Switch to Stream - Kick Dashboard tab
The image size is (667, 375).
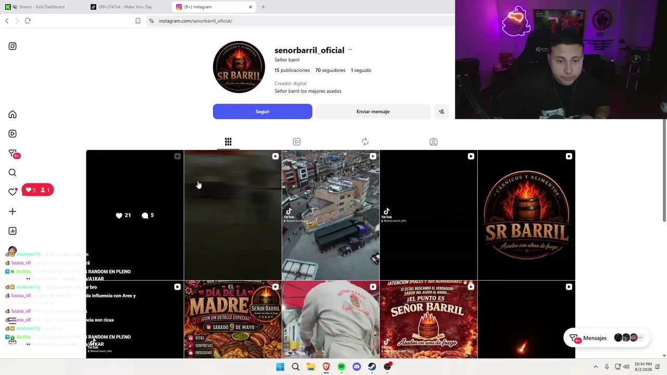[42, 7]
